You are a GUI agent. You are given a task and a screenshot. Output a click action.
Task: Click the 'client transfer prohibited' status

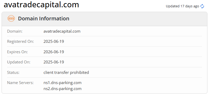66,73
